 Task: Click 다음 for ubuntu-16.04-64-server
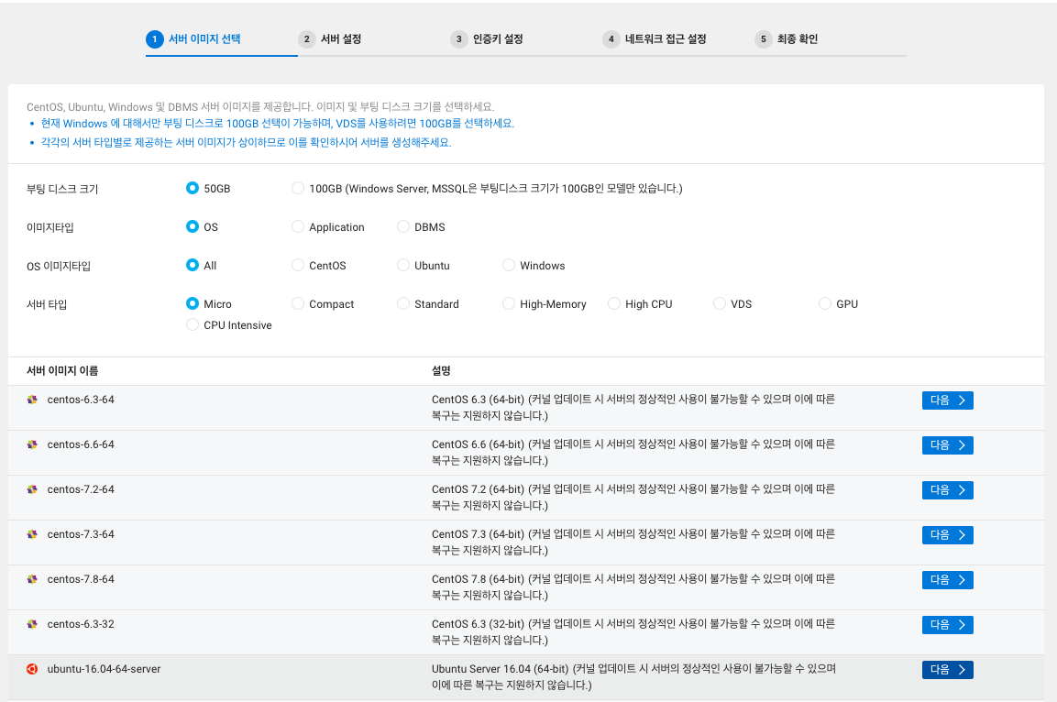(x=947, y=670)
